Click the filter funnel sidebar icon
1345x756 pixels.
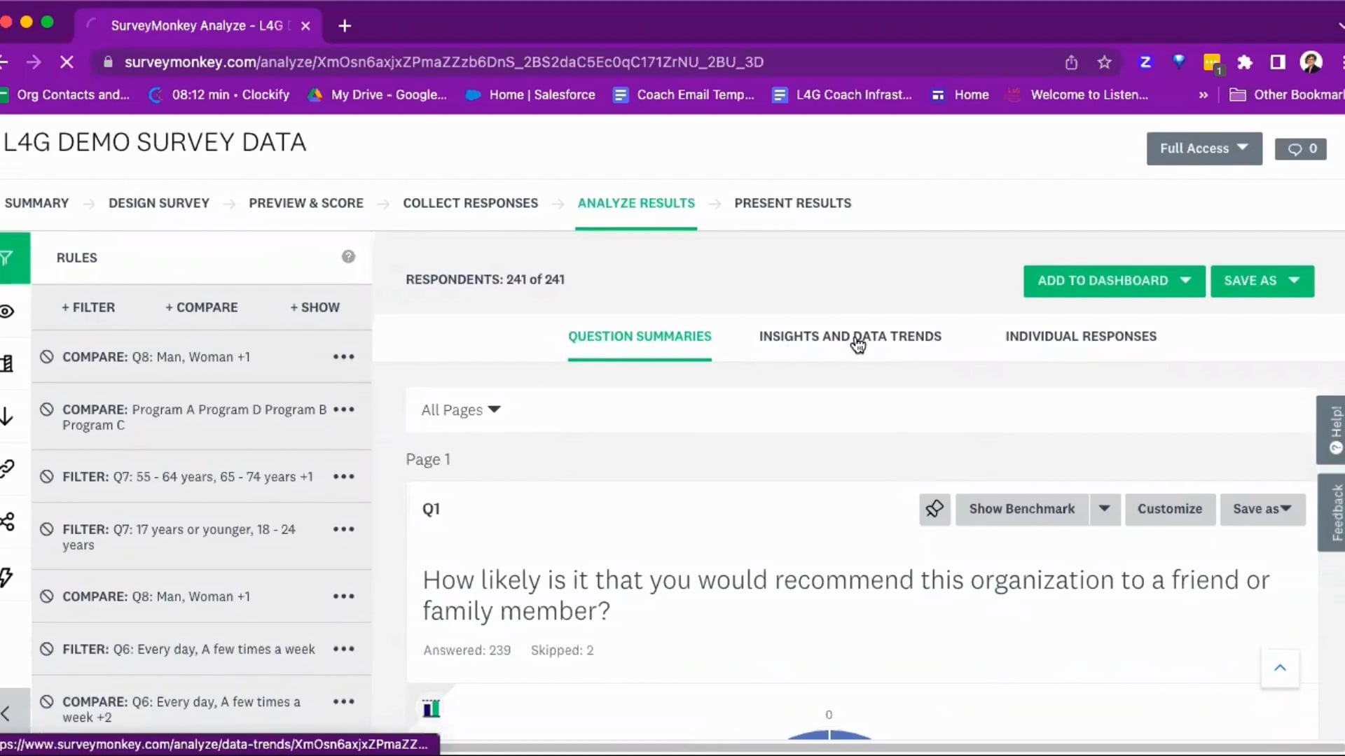click(x=7, y=258)
